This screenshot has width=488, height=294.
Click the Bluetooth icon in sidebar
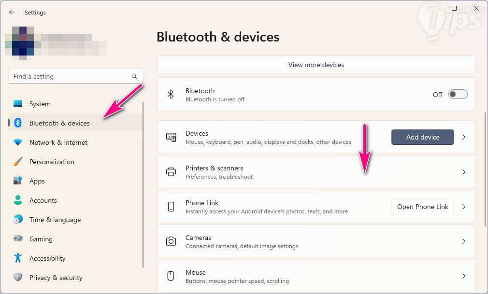pyautogui.click(x=18, y=123)
